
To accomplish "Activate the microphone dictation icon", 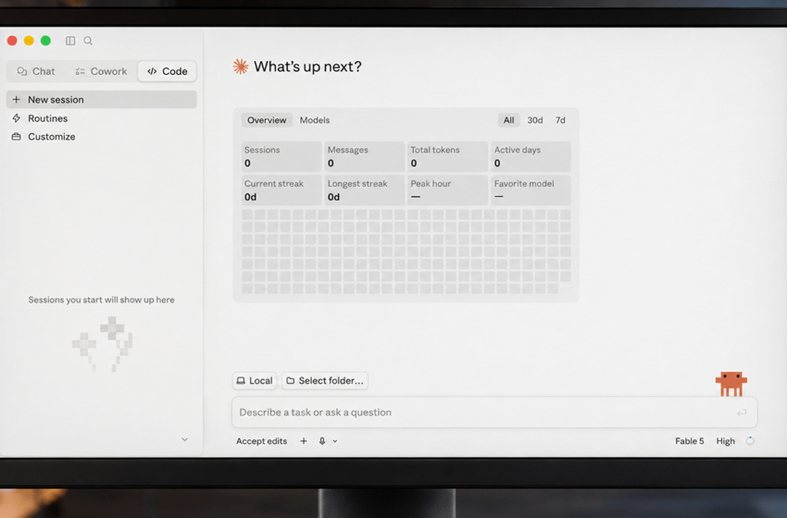I will point(321,441).
